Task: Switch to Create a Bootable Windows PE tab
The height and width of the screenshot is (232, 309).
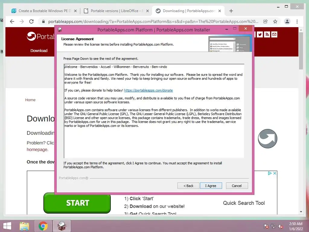Action: coord(45,11)
